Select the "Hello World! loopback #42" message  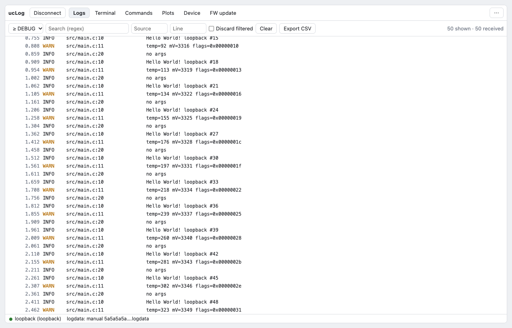click(x=182, y=254)
